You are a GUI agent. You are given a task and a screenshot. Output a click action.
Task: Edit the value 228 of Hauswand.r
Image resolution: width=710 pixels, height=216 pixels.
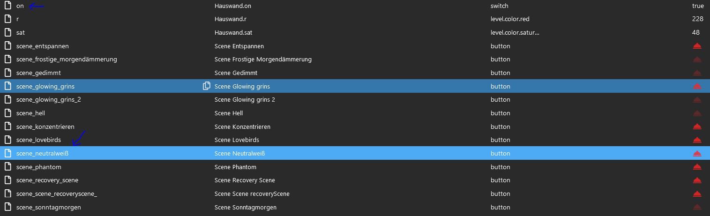[697, 19]
